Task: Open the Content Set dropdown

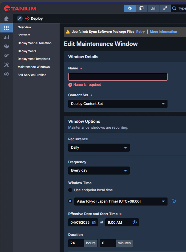Action: point(118,104)
